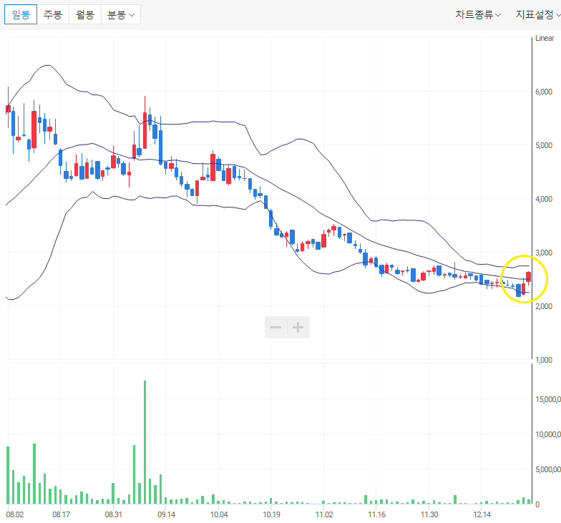Screen dimensions: 561x523
Task: Click the 2,000 price axis label
Action: [544, 306]
